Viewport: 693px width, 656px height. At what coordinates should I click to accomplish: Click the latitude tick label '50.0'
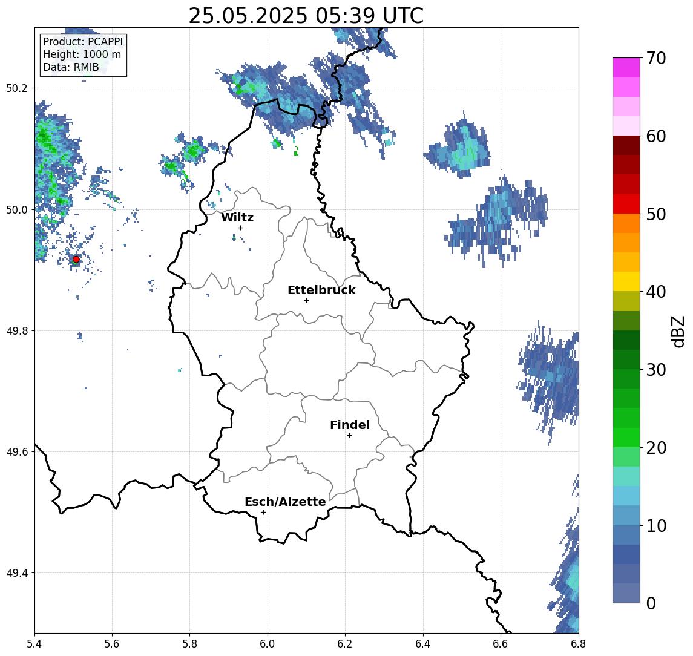click(x=16, y=209)
